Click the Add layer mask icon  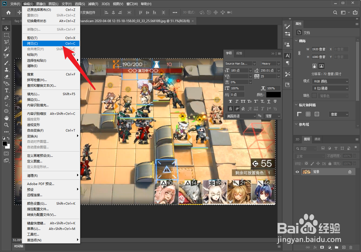click(322, 247)
